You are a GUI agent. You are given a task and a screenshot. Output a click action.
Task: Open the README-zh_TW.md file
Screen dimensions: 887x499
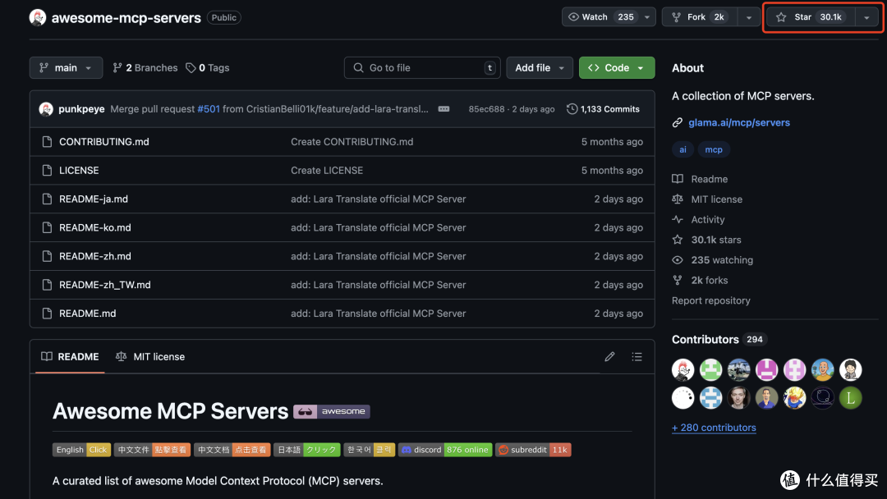point(105,285)
